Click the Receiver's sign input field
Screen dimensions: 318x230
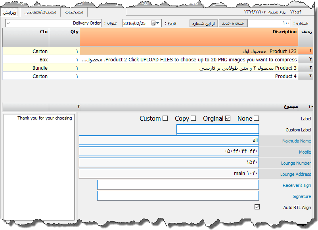(178, 185)
